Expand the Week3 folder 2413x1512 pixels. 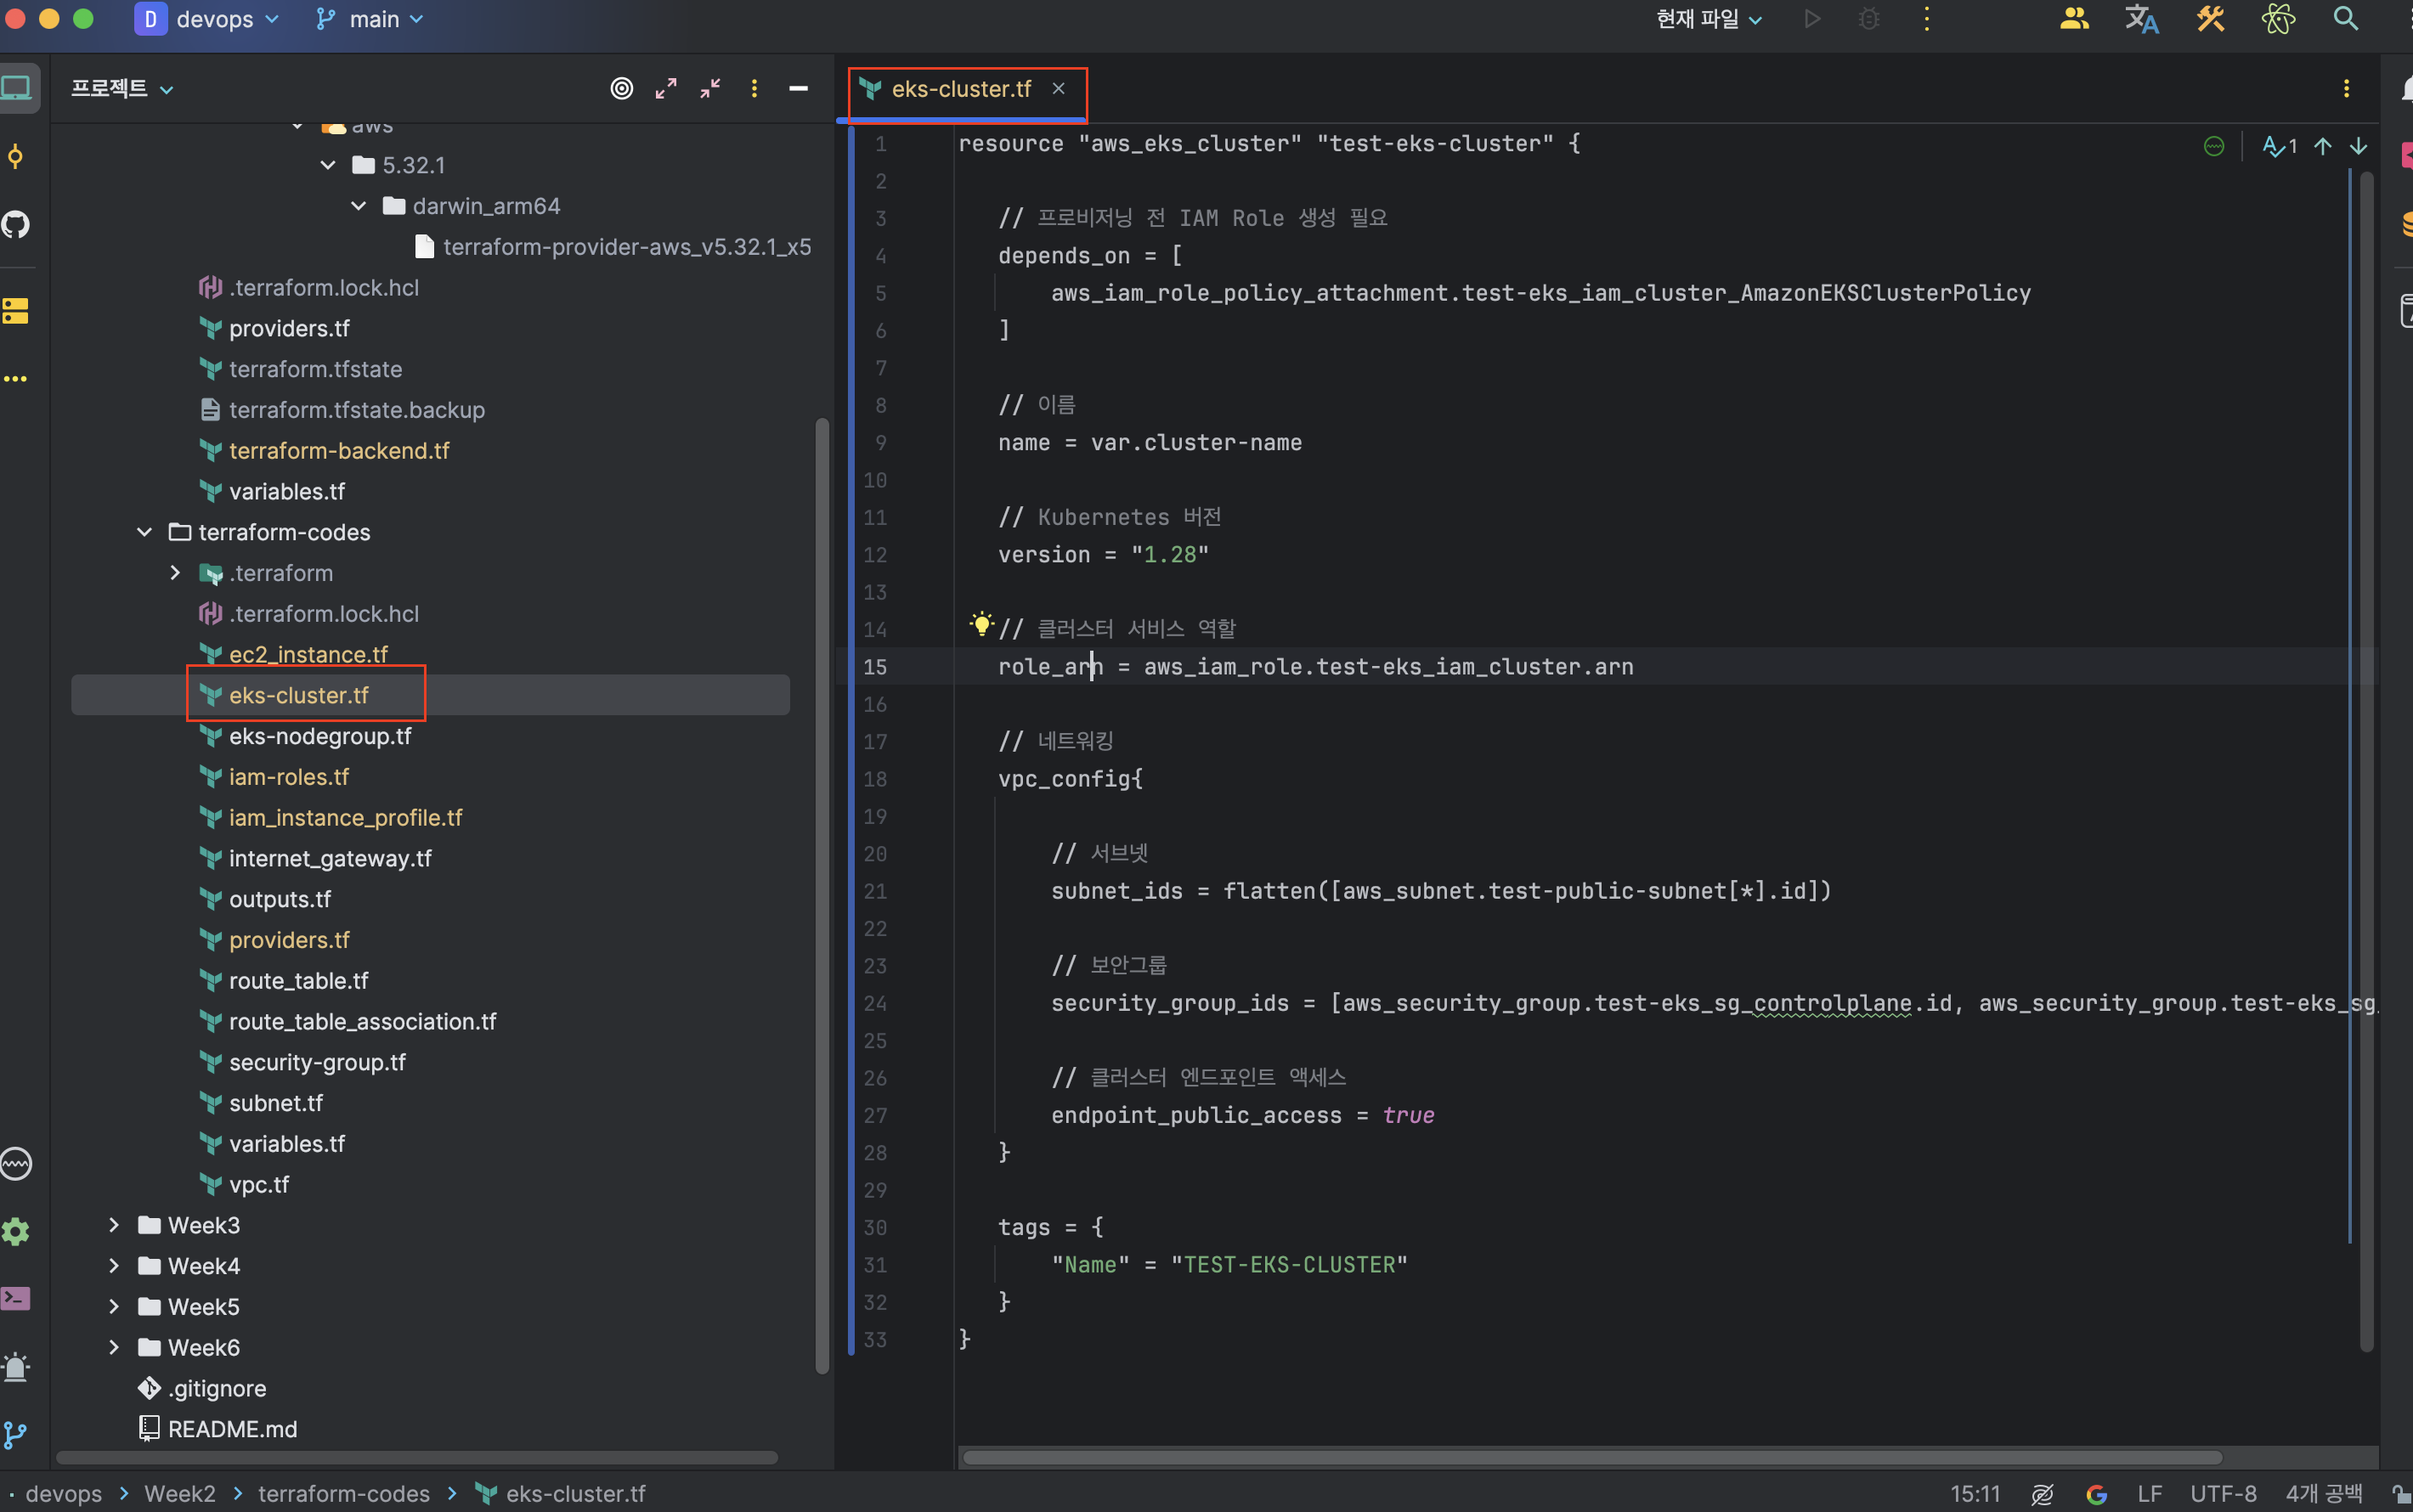click(114, 1225)
